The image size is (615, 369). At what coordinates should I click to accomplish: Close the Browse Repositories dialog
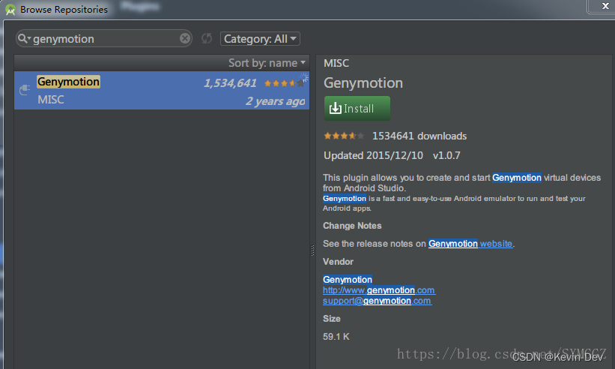click(x=605, y=6)
